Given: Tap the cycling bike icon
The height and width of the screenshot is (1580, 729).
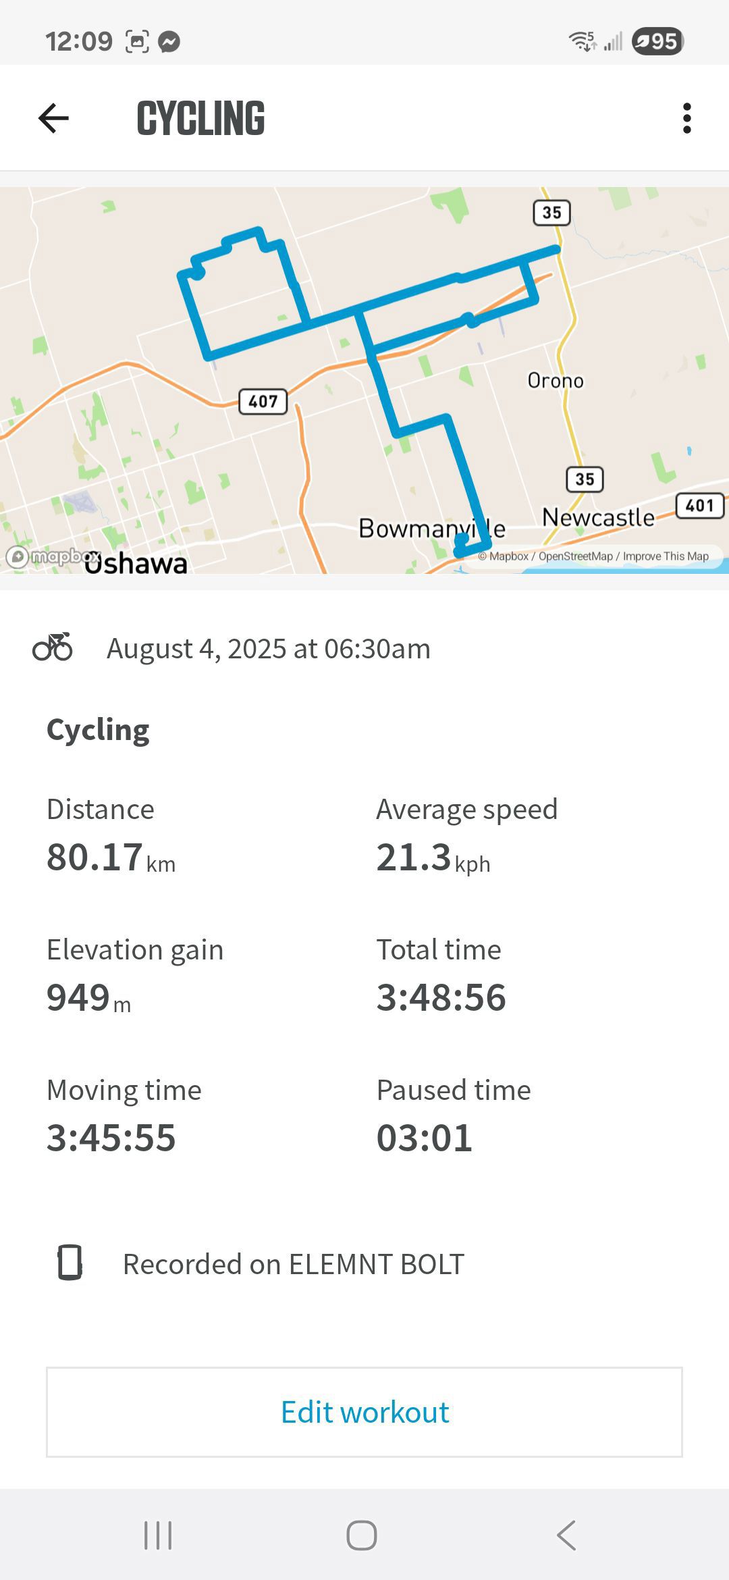Looking at the screenshot, I should click(53, 647).
